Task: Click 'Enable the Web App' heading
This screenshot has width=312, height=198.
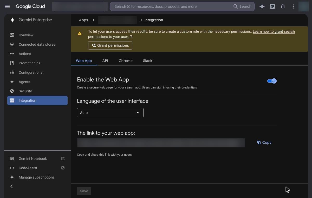Action: [103, 80]
